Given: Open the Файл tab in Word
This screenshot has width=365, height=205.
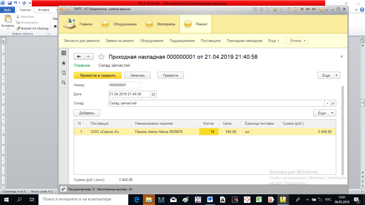Looking at the screenshot, I should click(x=7, y=10).
